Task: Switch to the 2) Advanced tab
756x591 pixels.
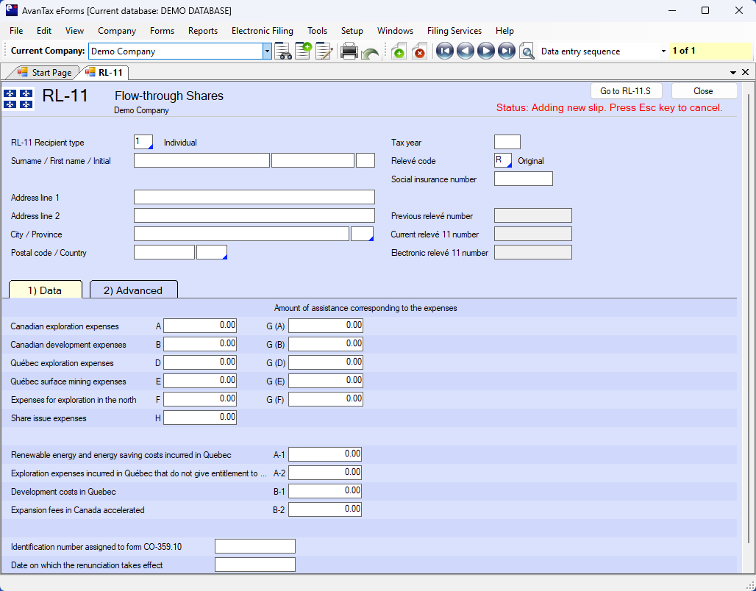Action: pyautogui.click(x=133, y=290)
